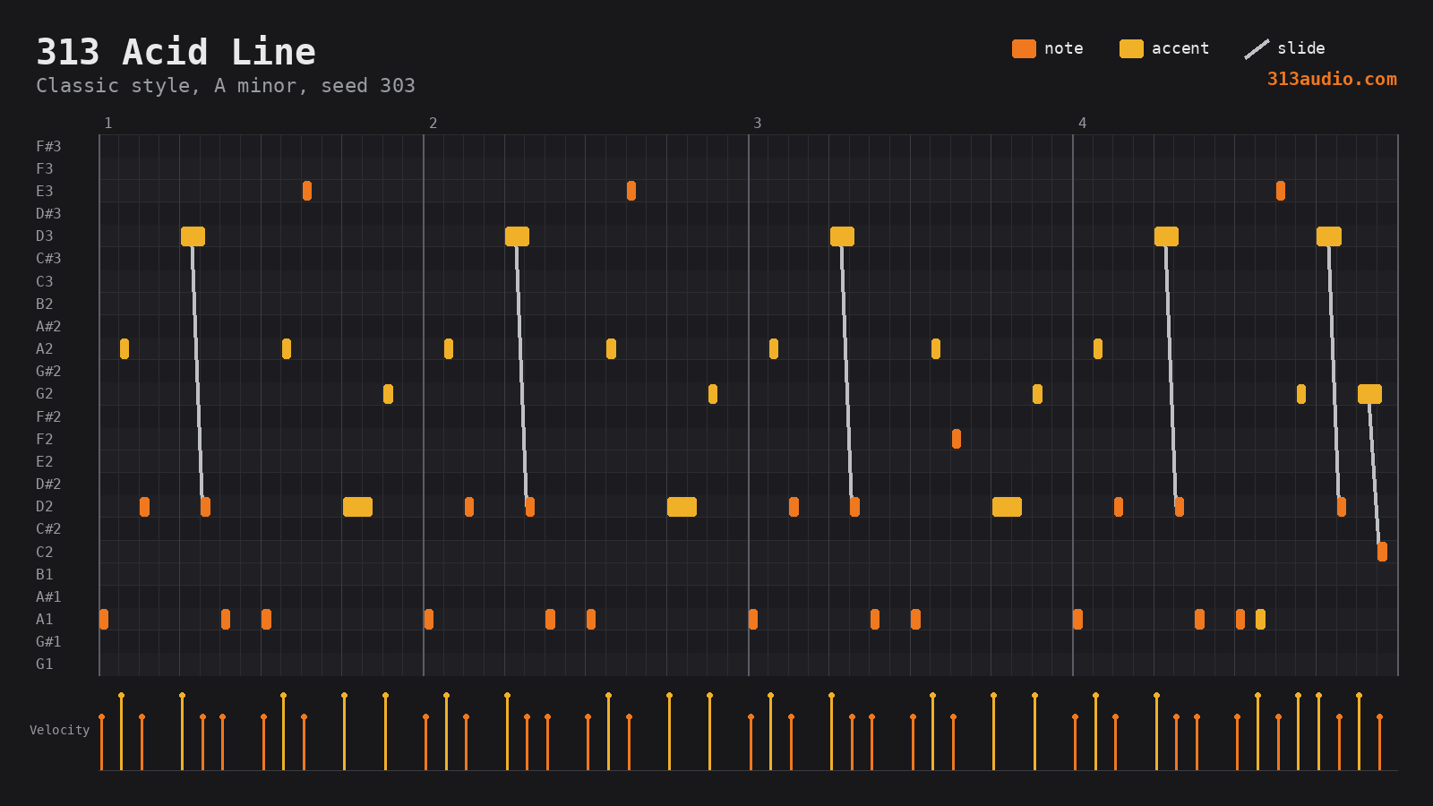Select the D3 accent note in bar 1

click(x=193, y=236)
